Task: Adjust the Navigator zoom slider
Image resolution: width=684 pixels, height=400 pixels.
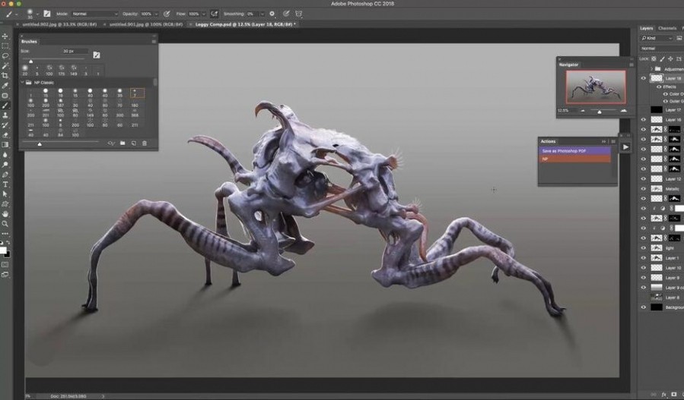Action: point(600,112)
